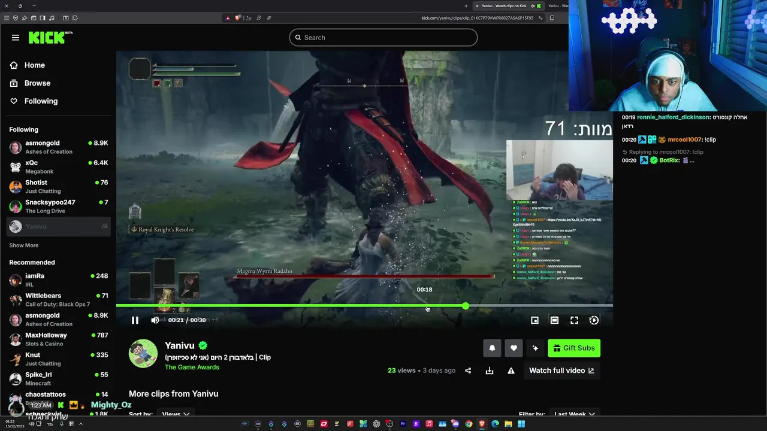Open the Sort by Views dropdown
Screen dimensions: 767x431
[x=176, y=414]
